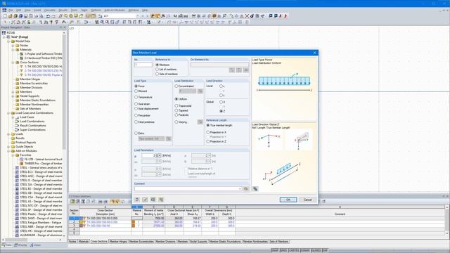Click second icon in dialog bottom-left row
450x253 pixels.
tap(146, 200)
